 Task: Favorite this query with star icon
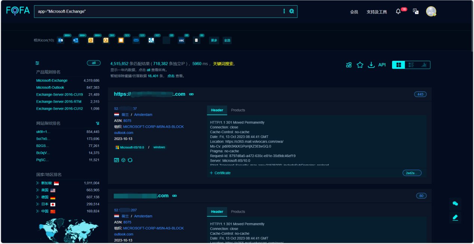[x=360, y=65]
